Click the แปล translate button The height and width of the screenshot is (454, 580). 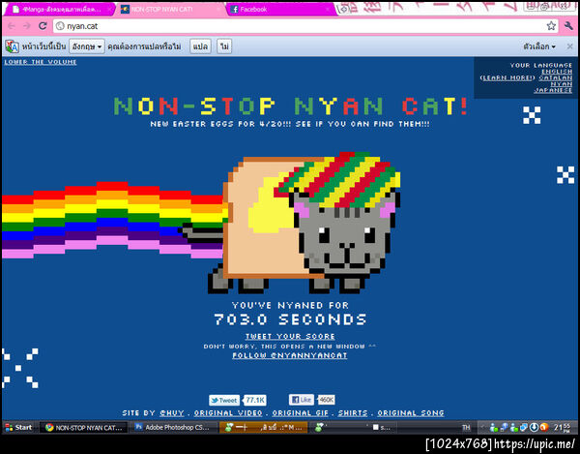pos(200,46)
